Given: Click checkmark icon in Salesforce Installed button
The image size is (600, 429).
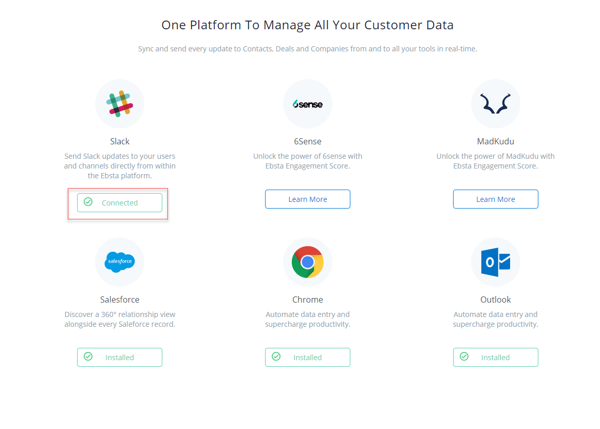Looking at the screenshot, I should coord(88,357).
